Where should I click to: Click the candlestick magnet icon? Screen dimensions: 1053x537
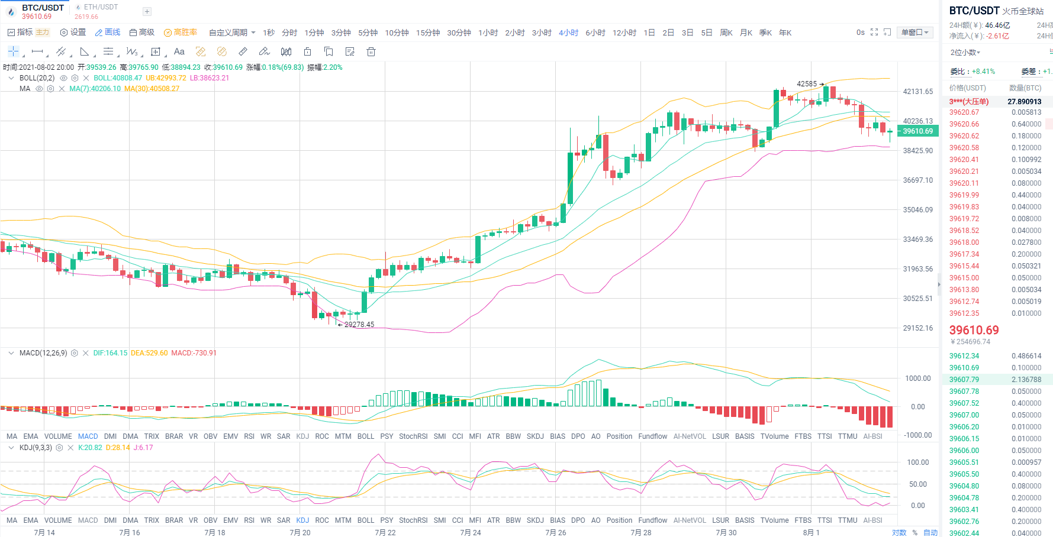286,51
